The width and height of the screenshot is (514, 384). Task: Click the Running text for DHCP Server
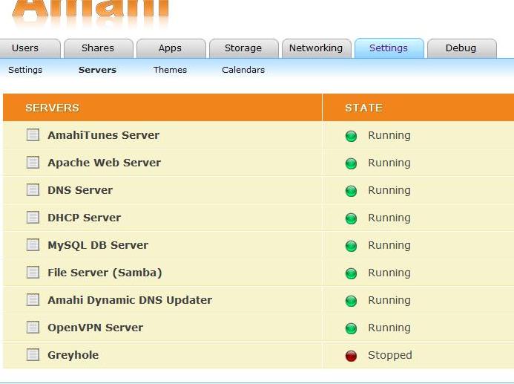click(x=389, y=218)
